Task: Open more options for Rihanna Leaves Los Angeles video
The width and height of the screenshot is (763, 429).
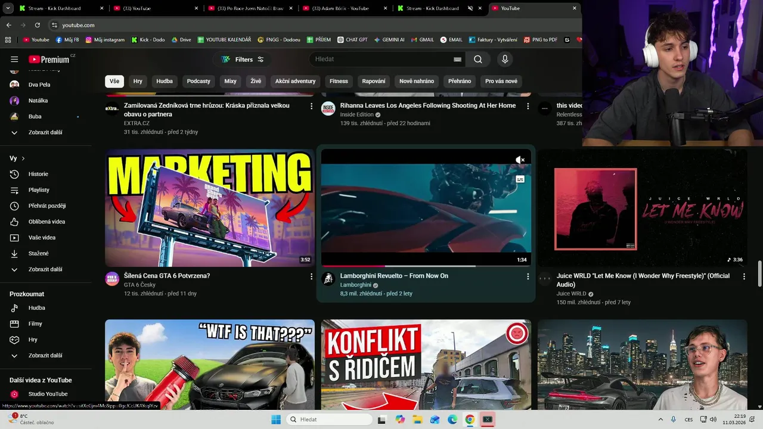Action: (528, 106)
